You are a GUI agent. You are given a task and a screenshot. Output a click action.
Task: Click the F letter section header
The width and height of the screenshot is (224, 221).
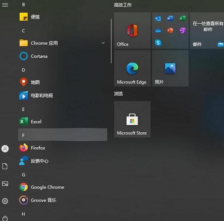63,135
